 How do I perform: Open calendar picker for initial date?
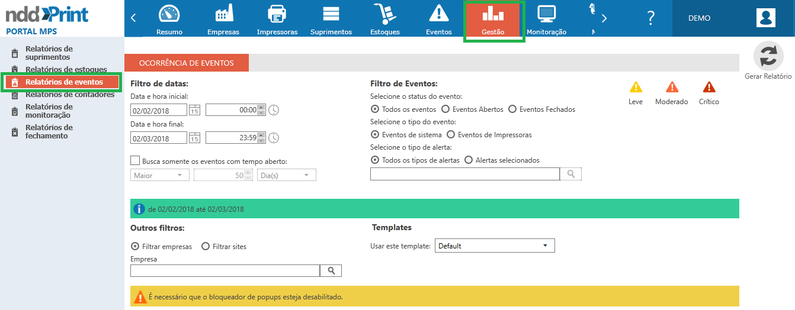click(x=194, y=109)
